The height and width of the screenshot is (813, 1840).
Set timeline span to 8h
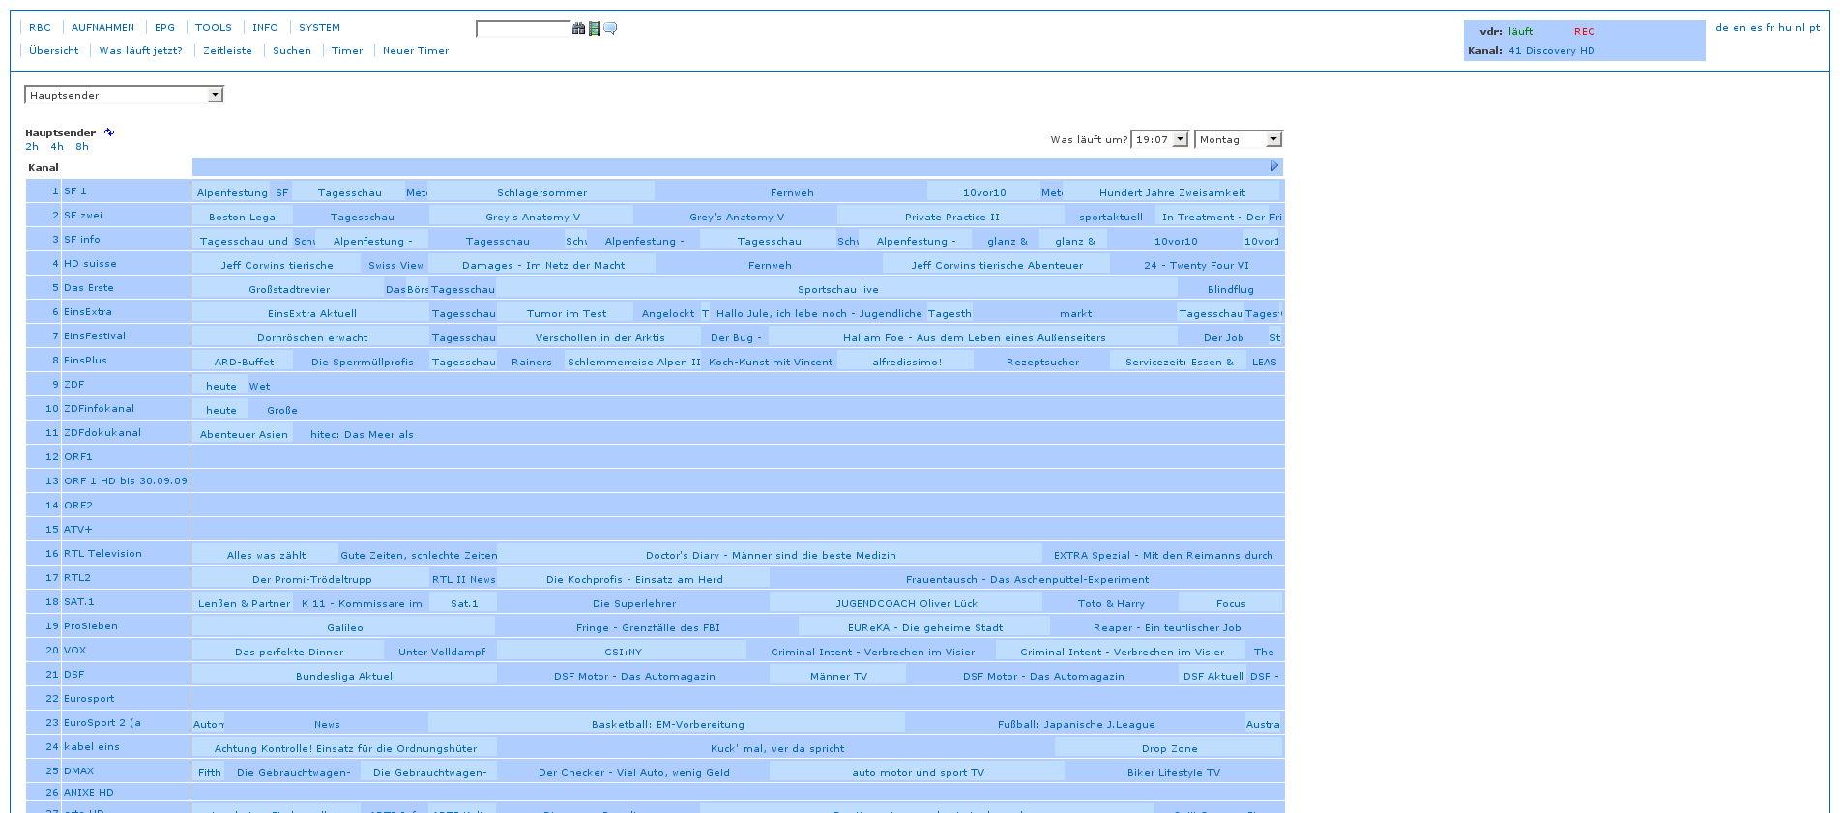pos(82,147)
